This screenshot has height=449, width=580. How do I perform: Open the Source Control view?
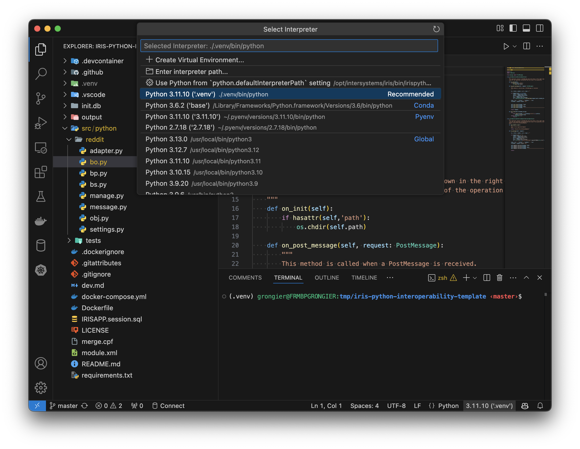tap(41, 98)
